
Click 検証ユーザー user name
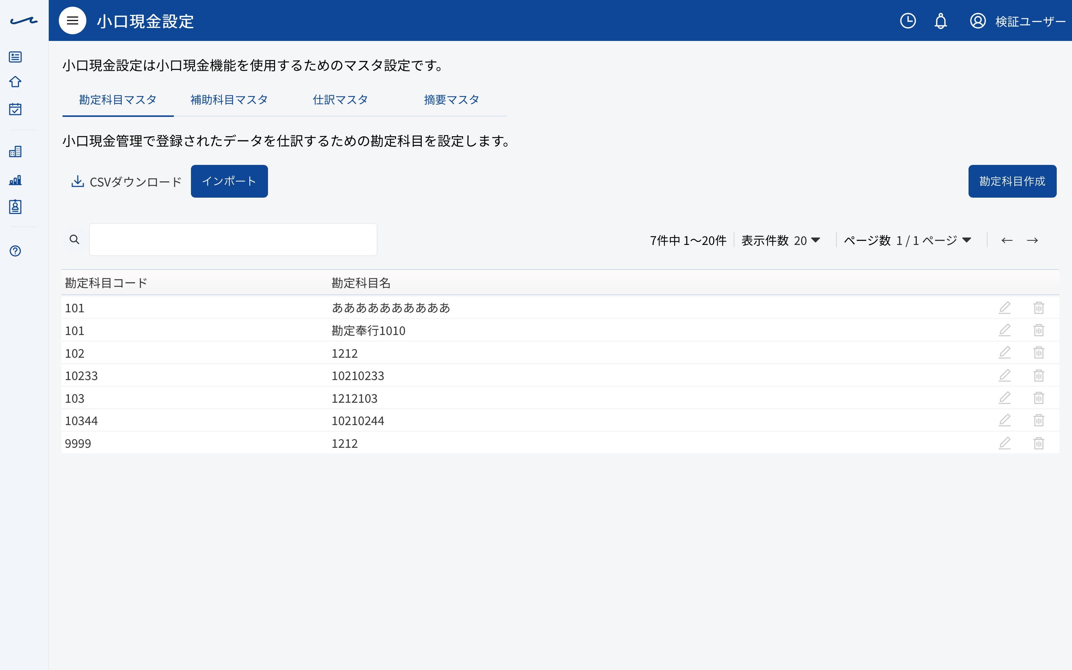click(1030, 21)
